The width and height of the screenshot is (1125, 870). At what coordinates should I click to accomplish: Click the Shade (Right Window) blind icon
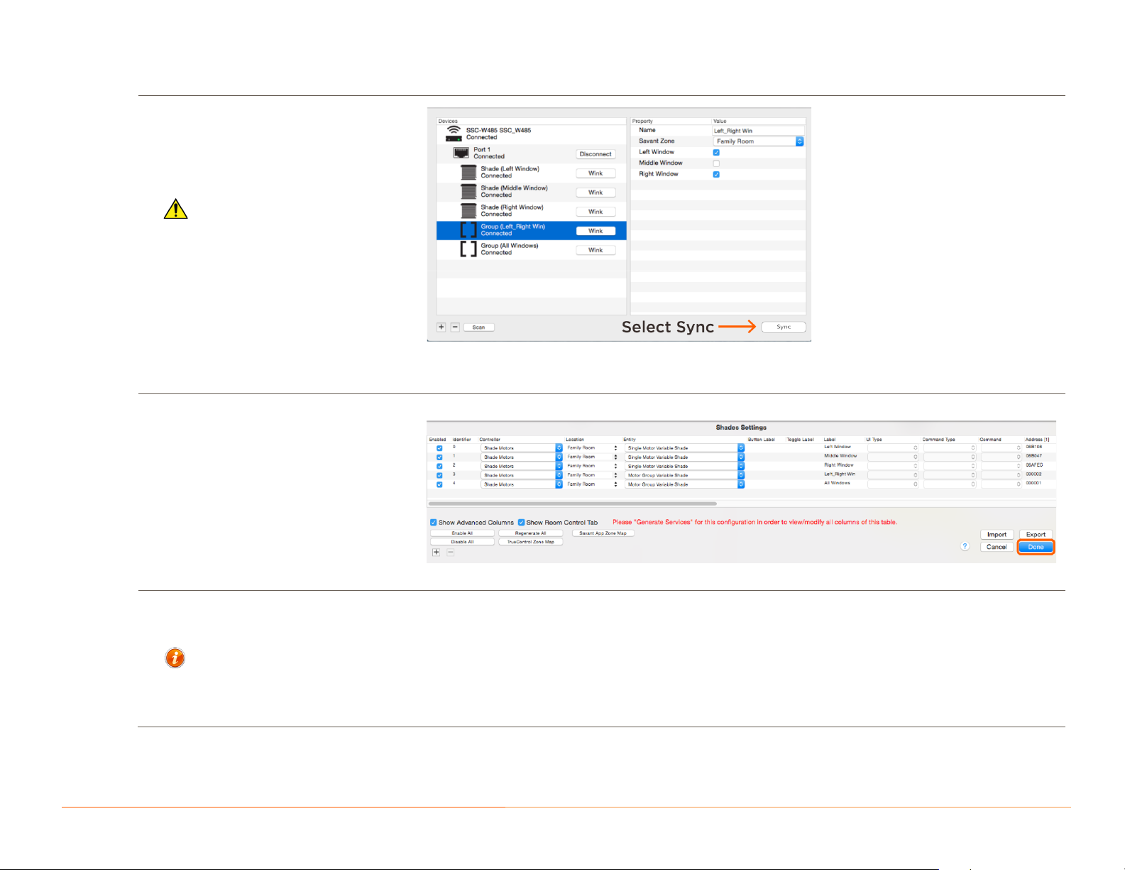468,210
